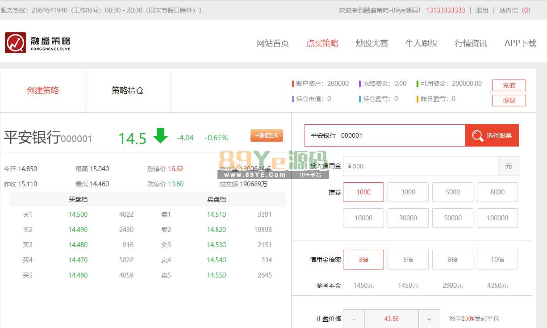Set credit multiplier to 10倍

497,260
